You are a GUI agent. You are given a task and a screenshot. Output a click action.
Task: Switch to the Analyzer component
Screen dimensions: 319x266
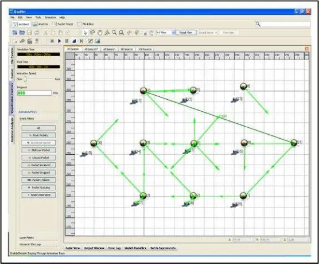41,24
